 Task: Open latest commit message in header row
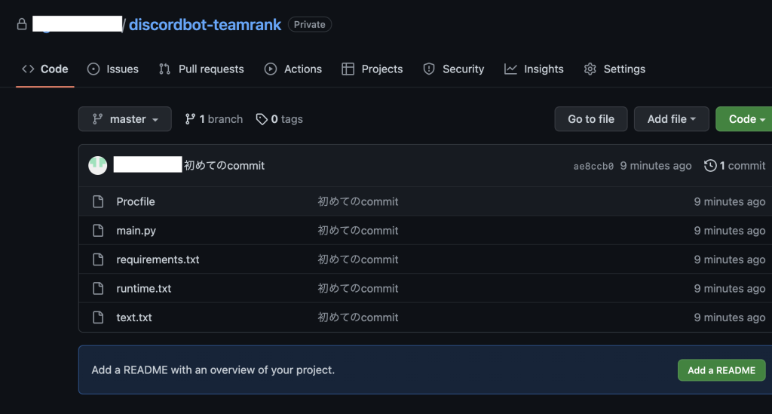point(224,166)
